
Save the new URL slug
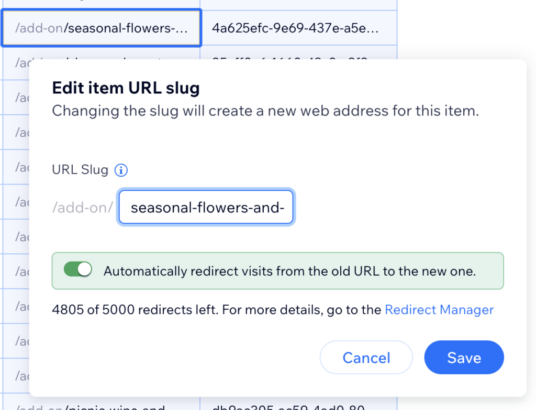point(464,357)
